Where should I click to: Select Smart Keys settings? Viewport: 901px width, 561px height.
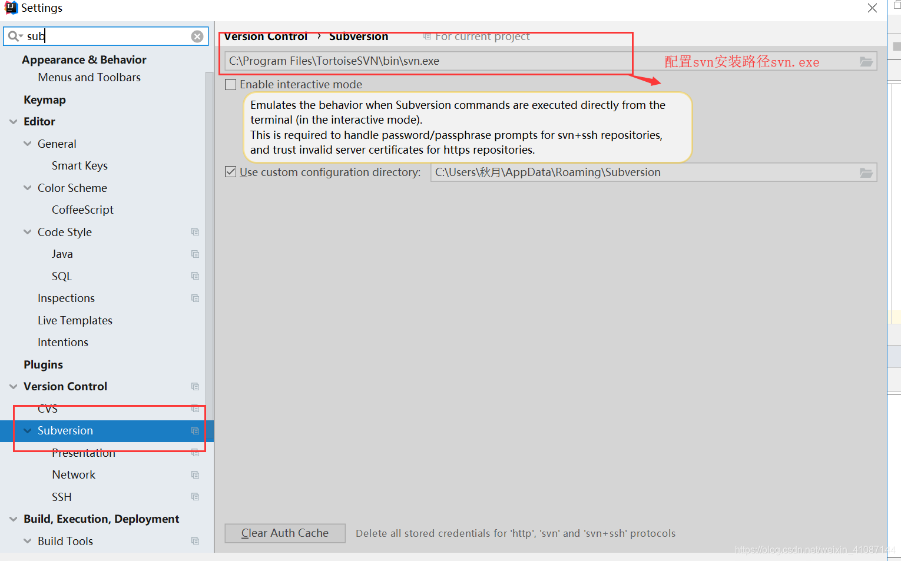tap(79, 166)
